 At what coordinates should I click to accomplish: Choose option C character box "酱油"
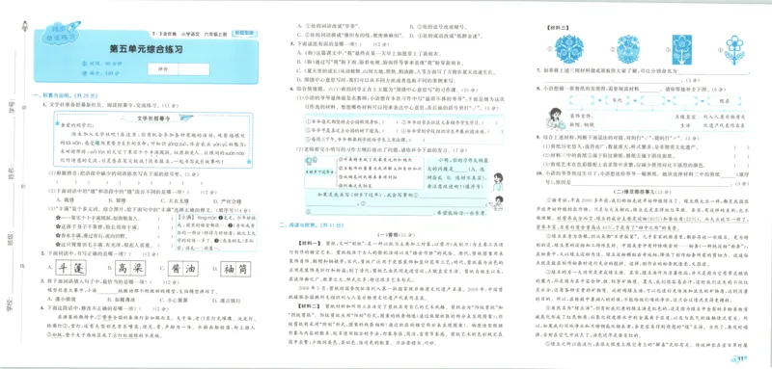183,268
